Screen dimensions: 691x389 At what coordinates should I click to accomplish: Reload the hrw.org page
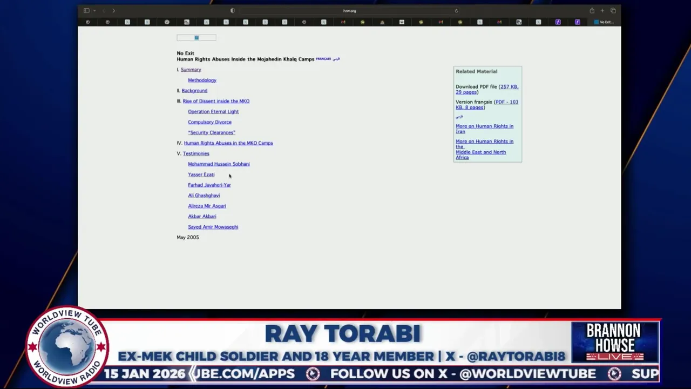pos(456,11)
